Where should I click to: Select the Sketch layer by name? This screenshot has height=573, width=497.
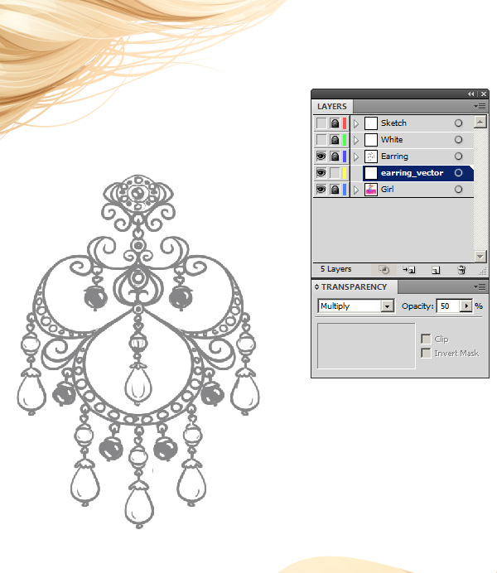(393, 123)
